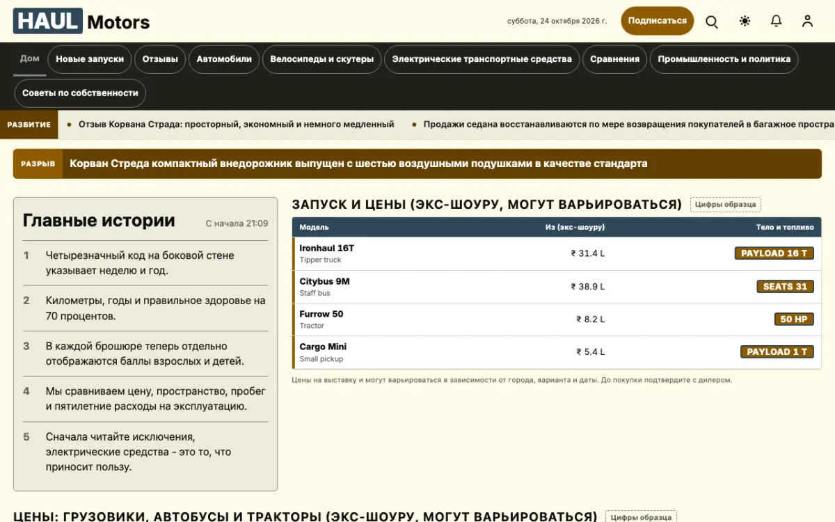Click the Staff bus subtitle
835x522 pixels.
[315, 293]
